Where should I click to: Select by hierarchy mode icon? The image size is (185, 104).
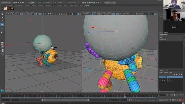click(29, 3)
